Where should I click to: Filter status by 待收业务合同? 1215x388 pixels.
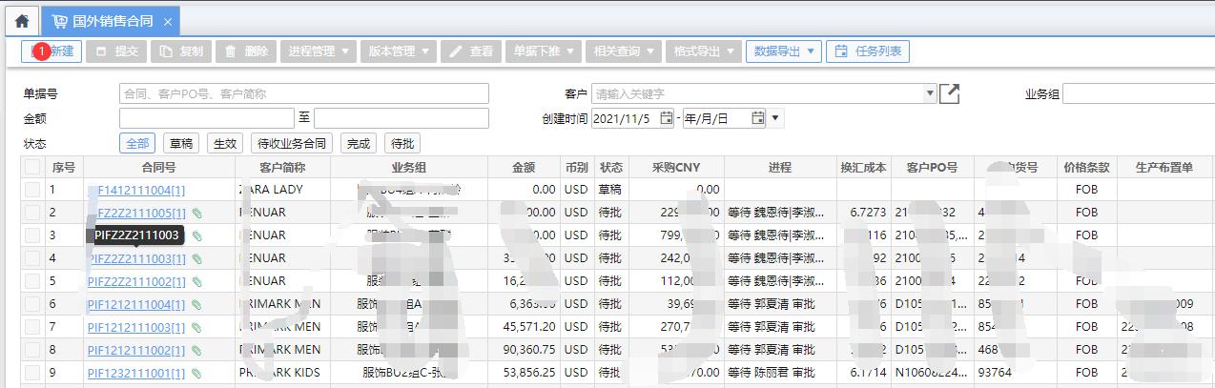pyautogui.click(x=293, y=144)
